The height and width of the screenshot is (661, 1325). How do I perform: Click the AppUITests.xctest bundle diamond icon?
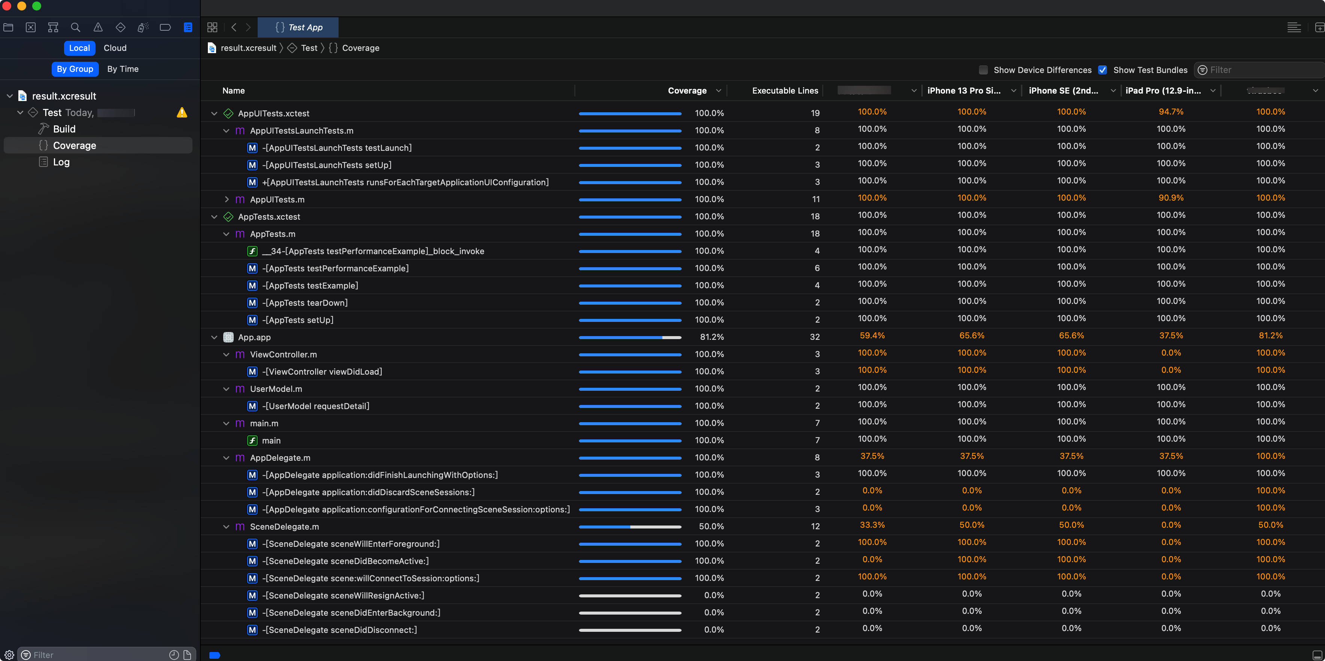pos(228,113)
